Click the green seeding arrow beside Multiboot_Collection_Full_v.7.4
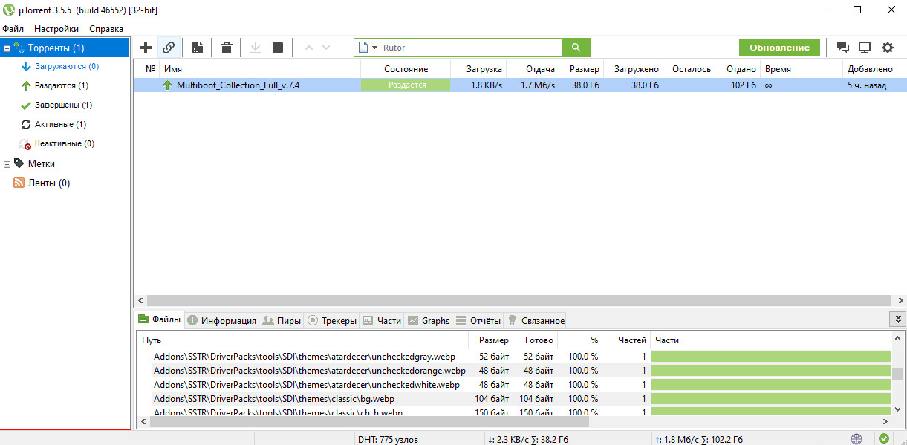 click(x=168, y=85)
